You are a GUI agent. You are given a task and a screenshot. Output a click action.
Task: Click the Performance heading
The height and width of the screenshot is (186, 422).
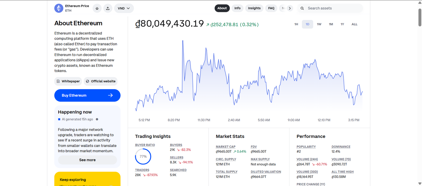click(311, 136)
